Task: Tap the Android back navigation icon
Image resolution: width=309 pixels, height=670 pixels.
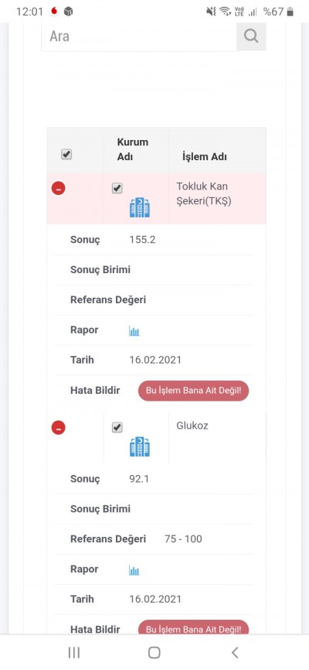Action: point(234,652)
